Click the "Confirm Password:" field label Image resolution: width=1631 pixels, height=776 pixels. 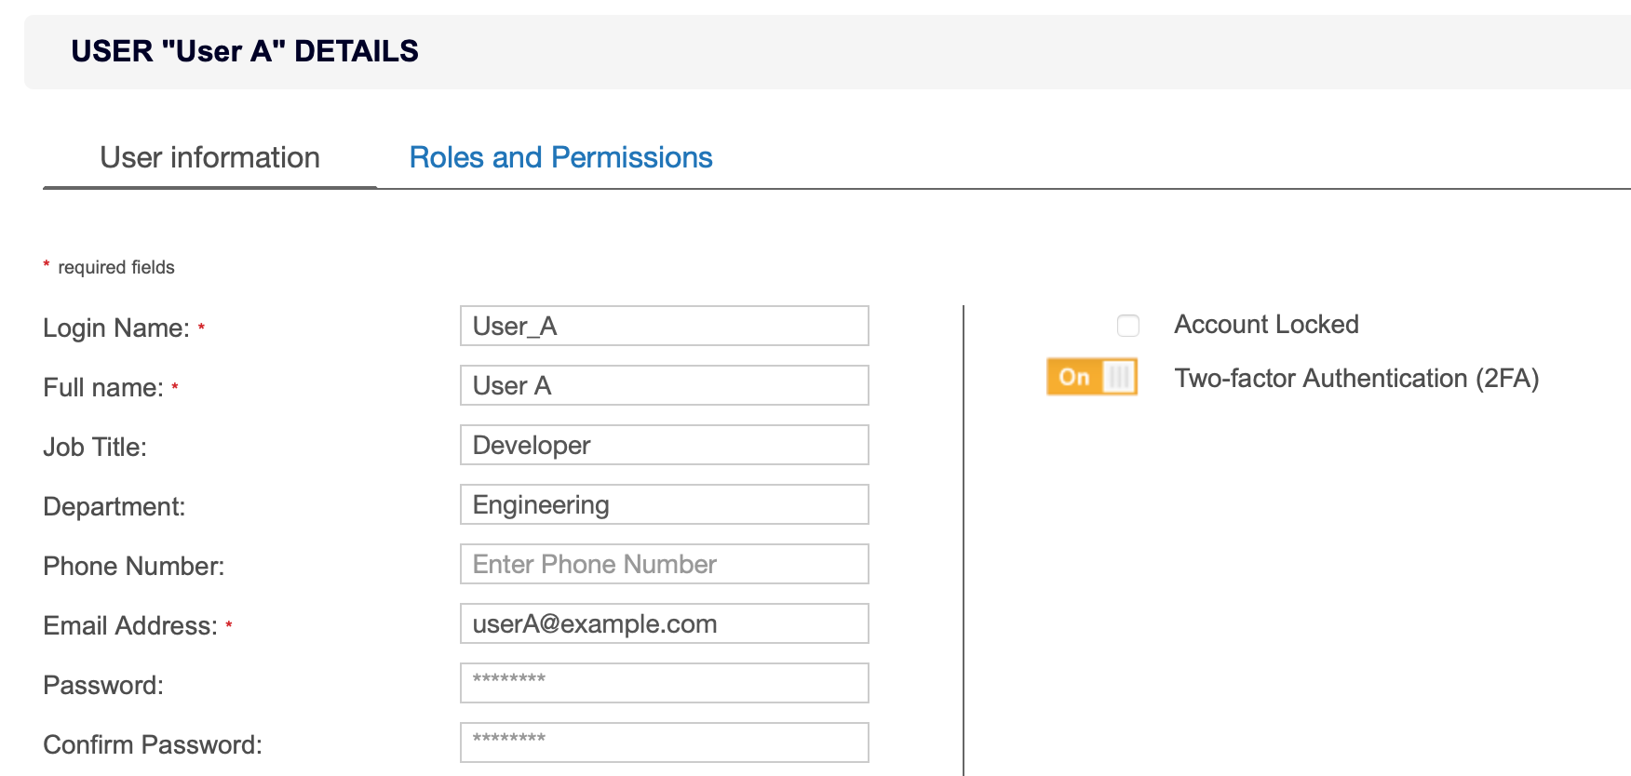153,745
